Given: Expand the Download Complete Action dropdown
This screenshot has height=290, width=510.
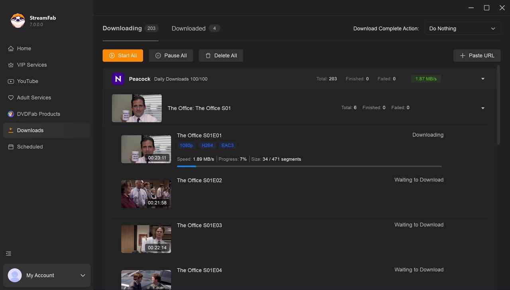Looking at the screenshot, I should click(x=462, y=28).
